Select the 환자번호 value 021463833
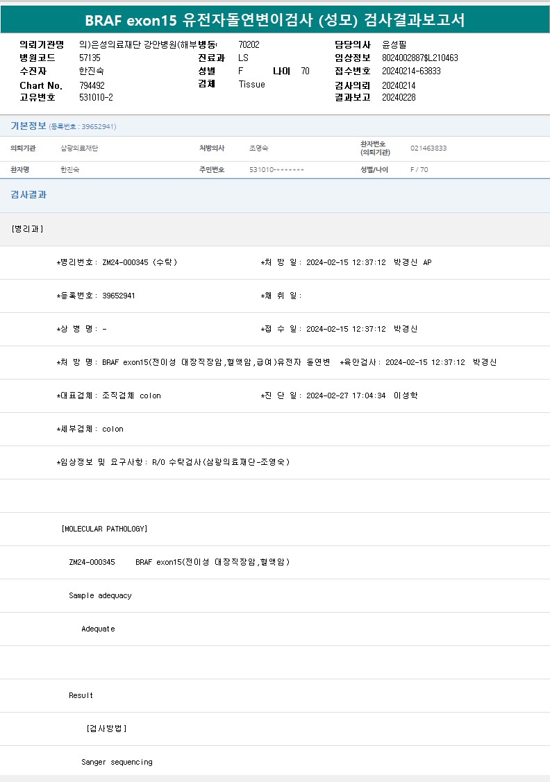This screenshot has width=550, height=782. click(428, 148)
